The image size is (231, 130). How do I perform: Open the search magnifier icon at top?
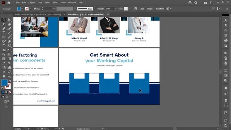[196, 3]
